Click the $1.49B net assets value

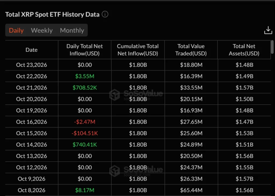click(x=244, y=76)
